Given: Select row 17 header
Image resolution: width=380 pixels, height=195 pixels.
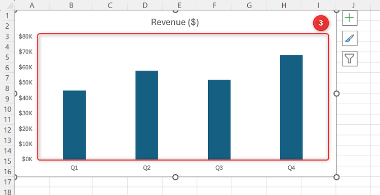Looking at the screenshot, I should click(x=7, y=182).
